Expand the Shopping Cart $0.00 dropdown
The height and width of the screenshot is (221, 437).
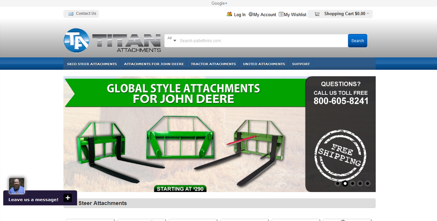(340, 14)
